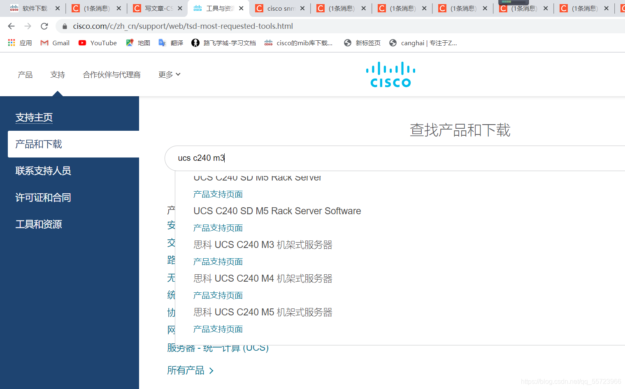
Task: Open the 新标签页 bookmark
Action: (362, 43)
